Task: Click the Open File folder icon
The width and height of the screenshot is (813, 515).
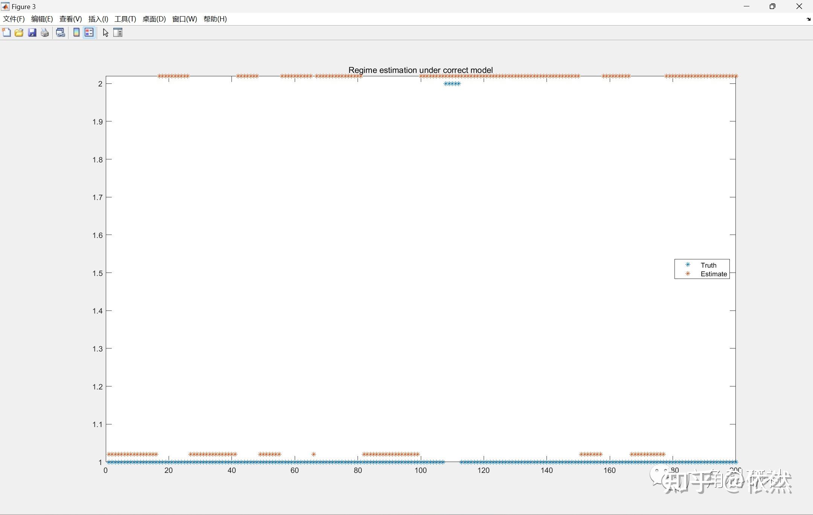Action: coord(19,33)
